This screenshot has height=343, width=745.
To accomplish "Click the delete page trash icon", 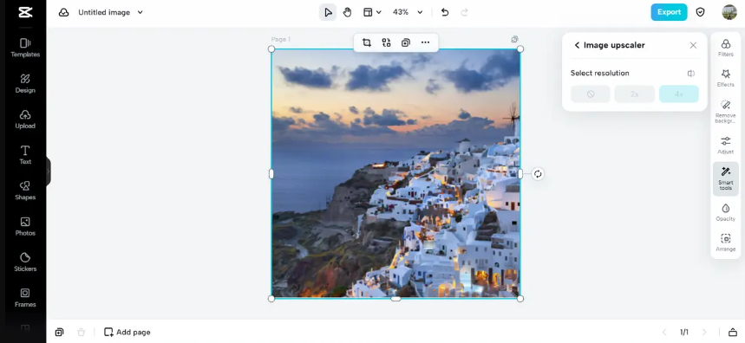I will tap(82, 332).
